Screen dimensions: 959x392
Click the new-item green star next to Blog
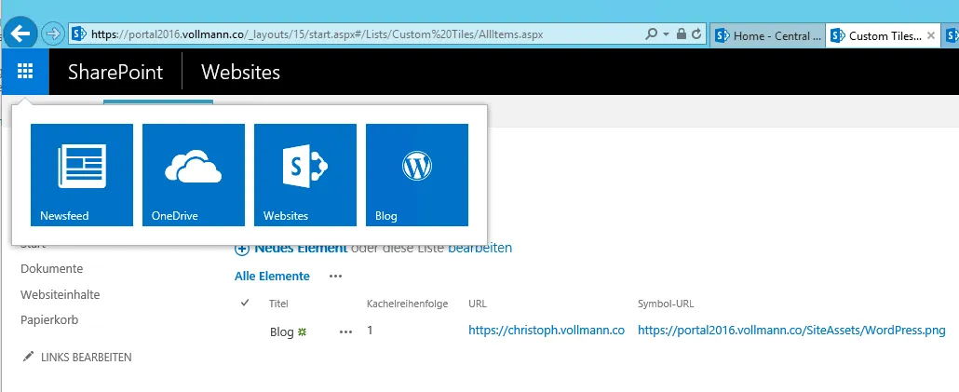pos(301,332)
